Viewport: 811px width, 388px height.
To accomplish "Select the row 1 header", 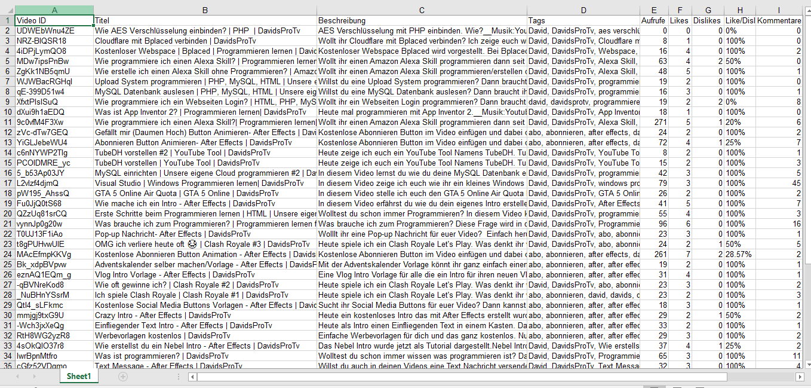I will 7,21.
